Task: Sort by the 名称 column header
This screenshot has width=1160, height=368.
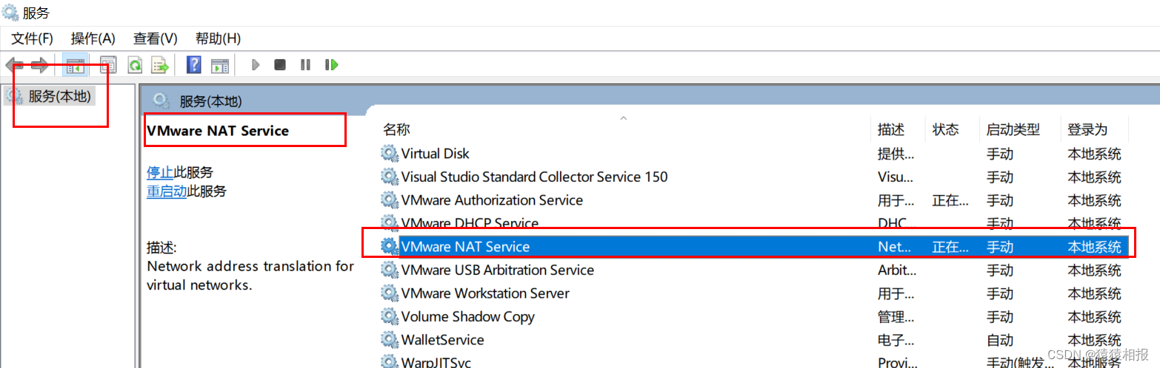Action: [x=396, y=129]
